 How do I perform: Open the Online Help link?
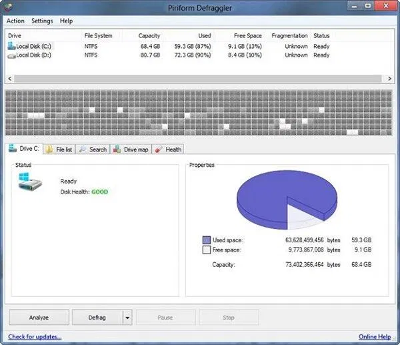pyautogui.click(x=375, y=337)
